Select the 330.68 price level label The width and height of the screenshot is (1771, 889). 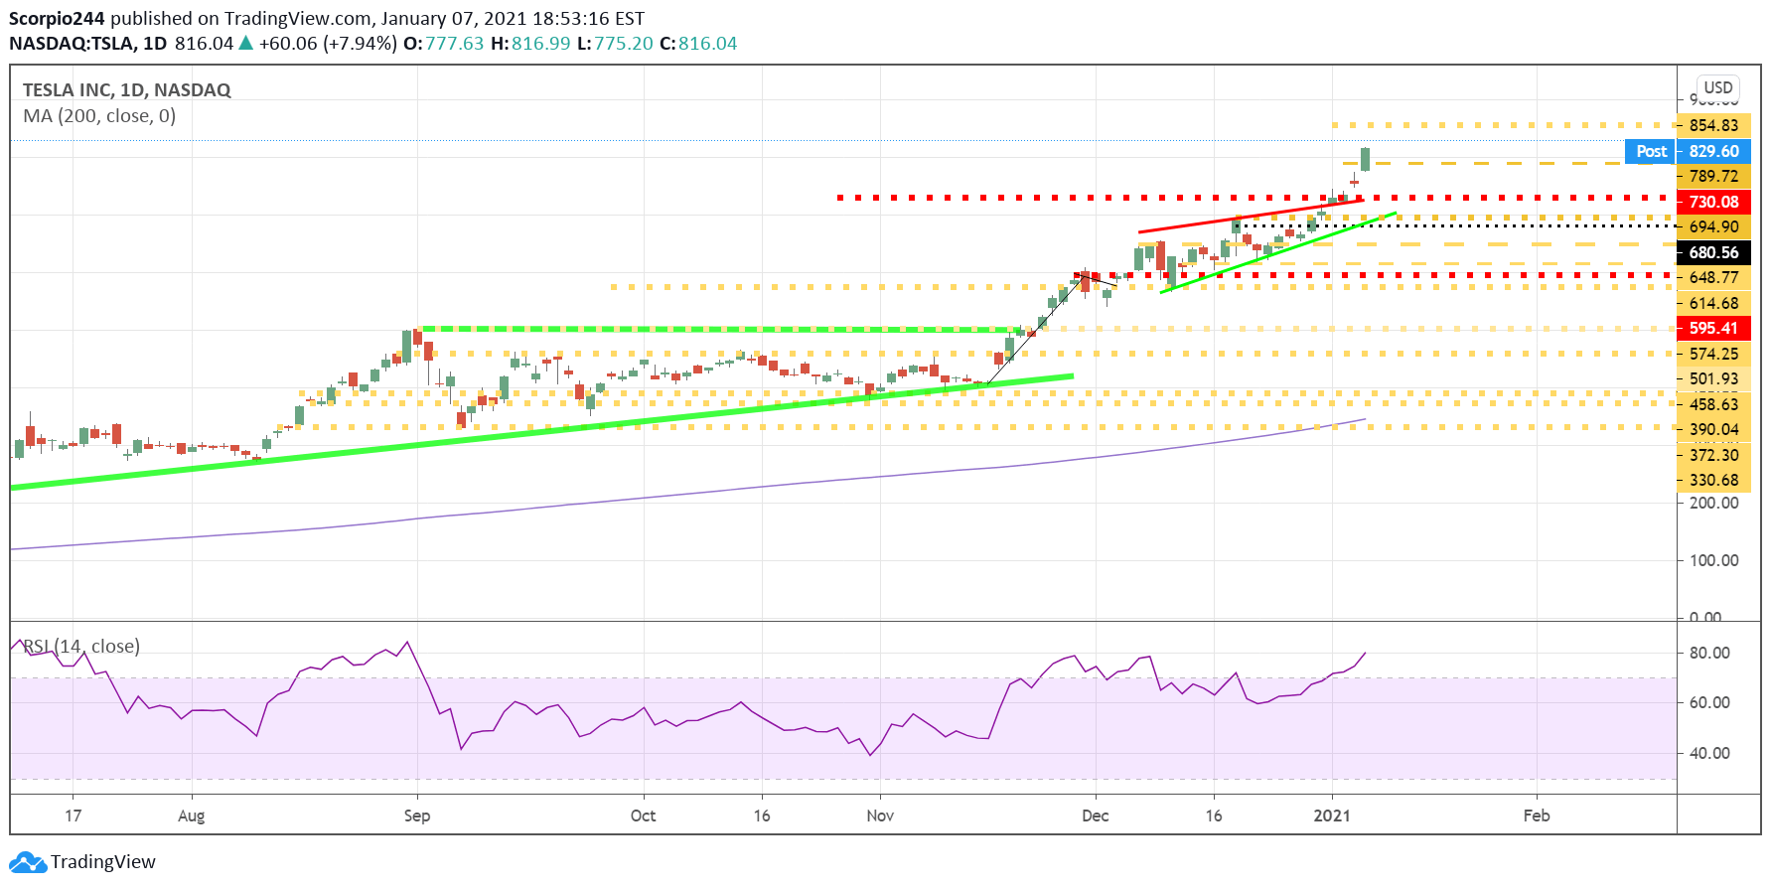(1714, 480)
